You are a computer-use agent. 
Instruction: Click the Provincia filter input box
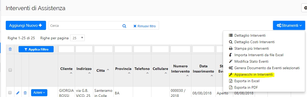[123, 49]
